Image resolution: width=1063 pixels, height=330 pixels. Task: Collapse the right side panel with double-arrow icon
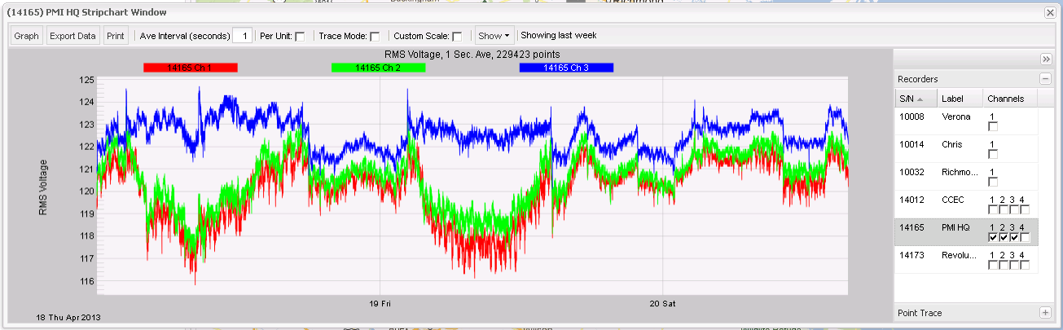[x=1046, y=59]
